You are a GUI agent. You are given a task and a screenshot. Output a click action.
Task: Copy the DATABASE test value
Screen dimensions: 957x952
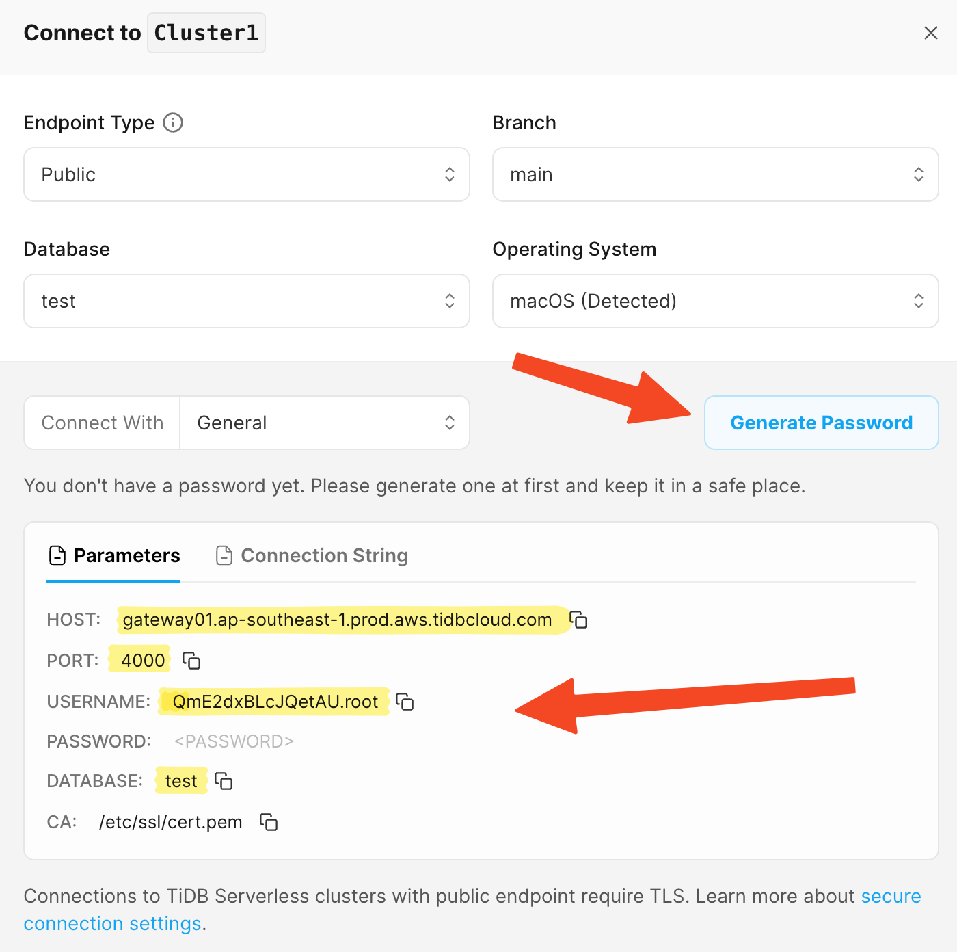click(x=224, y=781)
